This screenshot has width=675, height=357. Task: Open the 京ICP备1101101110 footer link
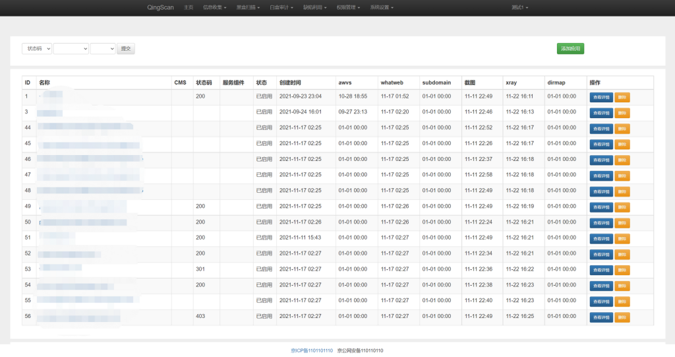click(x=312, y=350)
